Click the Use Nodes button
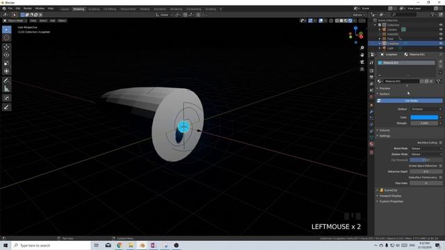445x250 pixels. (x=410, y=101)
